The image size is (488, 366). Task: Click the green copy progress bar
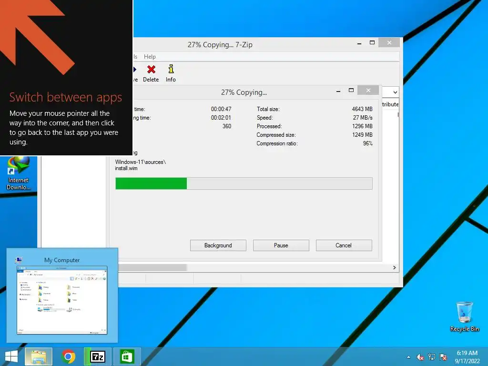pyautogui.click(x=244, y=183)
